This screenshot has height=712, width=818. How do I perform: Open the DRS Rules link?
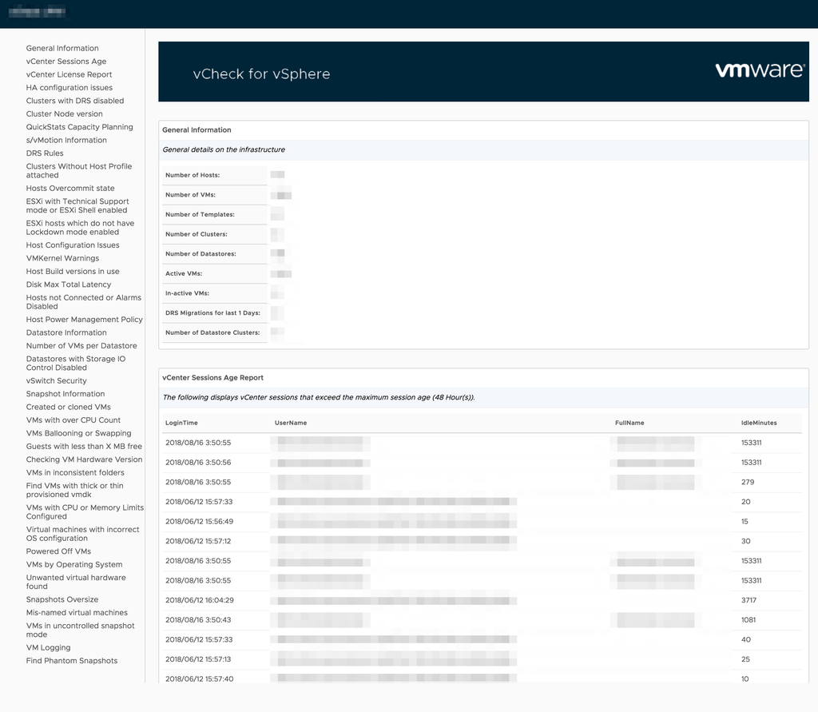coord(45,153)
